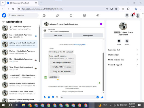This screenshot has width=144, height=108.
Task: Open the Reels video icon
Action: (71, 15)
